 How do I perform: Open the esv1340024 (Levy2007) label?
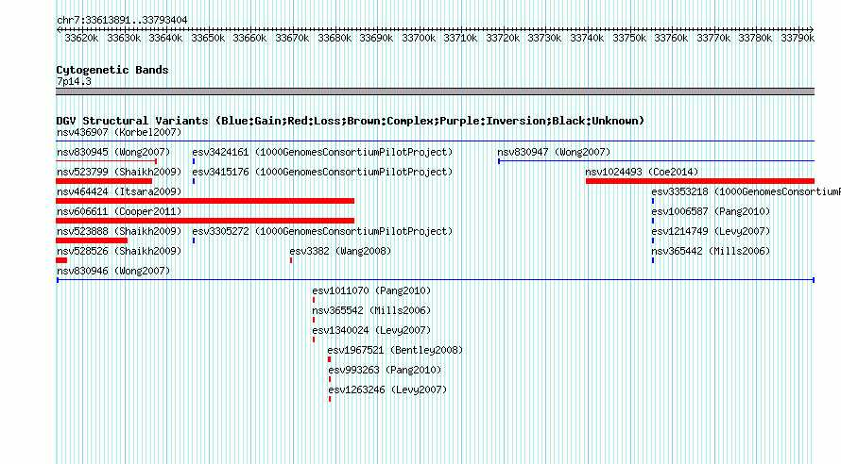click(x=371, y=330)
